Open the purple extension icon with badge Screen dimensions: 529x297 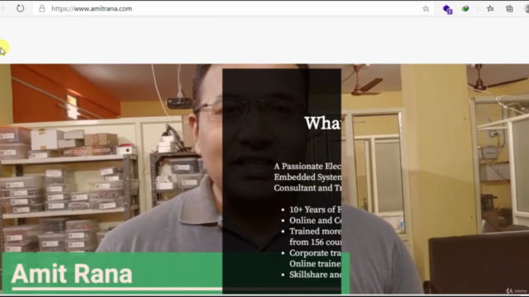[447, 9]
